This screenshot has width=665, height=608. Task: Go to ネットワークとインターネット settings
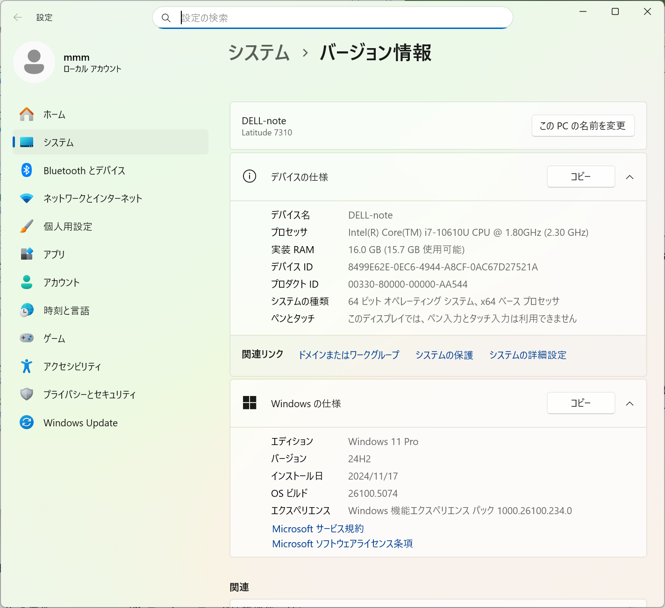point(110,198)
